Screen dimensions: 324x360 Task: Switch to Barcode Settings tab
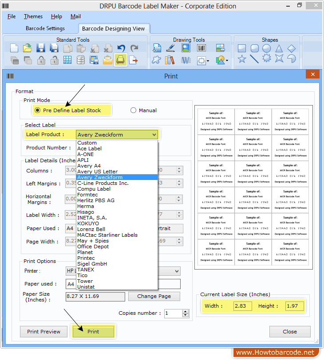[45, 28]
